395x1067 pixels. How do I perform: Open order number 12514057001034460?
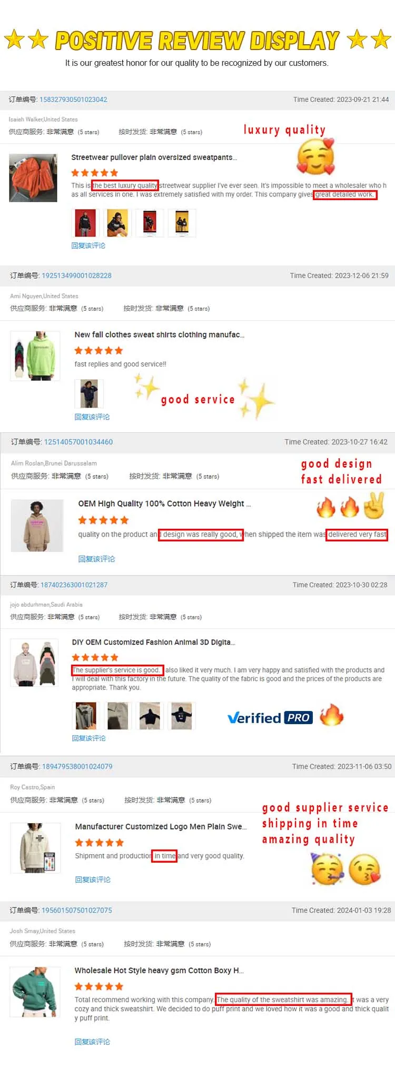click(x=78, y=442)
